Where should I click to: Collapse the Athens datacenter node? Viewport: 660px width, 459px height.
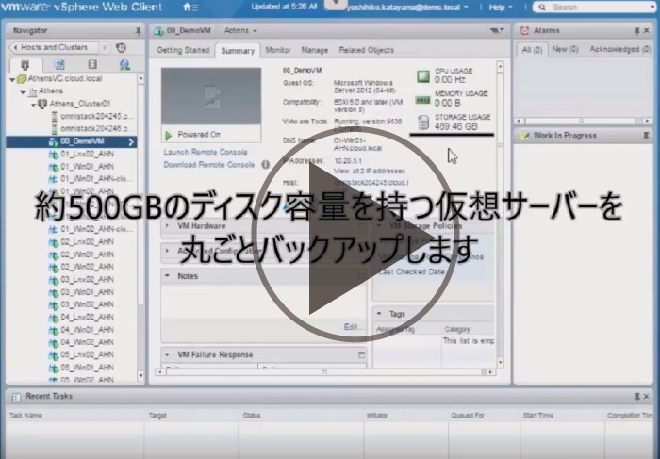[24, 91]
